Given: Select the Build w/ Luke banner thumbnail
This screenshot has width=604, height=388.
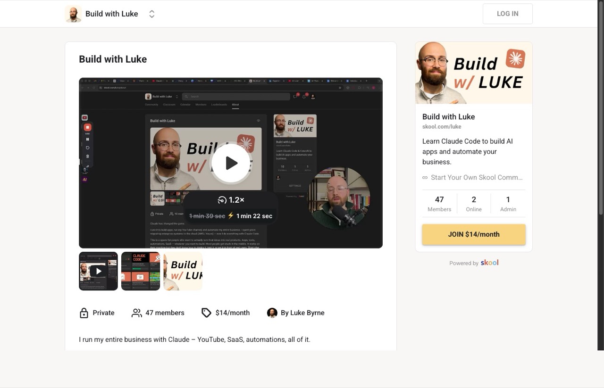Looking at the screenshot, I should [183, 271].
